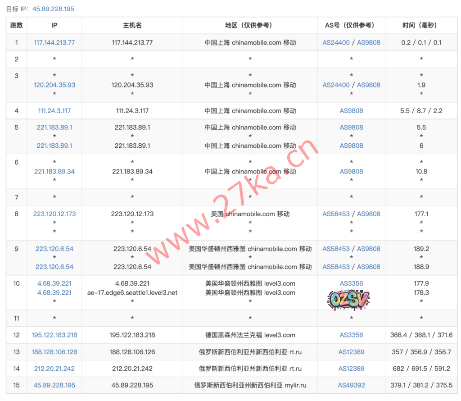Image resolution: width=461 pixels, height=401 pixels.
Task: Open IP link 117.144.213.77 in hop 1
Action: coord(54,43)
